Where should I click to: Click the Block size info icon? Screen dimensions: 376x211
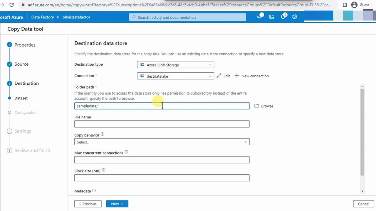103,170
